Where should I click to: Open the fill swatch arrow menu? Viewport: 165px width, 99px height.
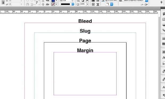[56, 1]
